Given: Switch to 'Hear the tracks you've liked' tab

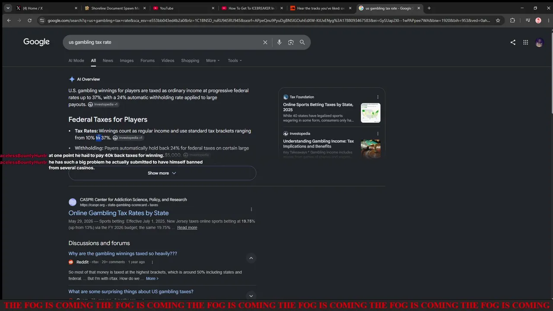Looking at the screenshot, I should (321, 8).
